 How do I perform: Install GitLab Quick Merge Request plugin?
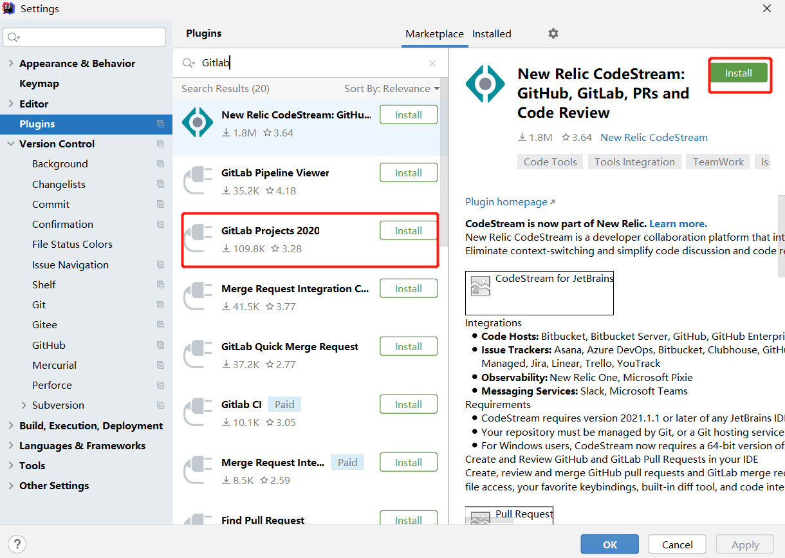(409, 346)
